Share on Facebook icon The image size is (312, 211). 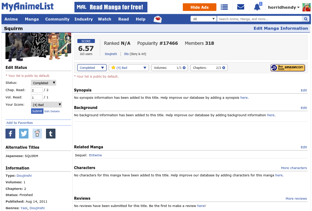coord(10,133)
